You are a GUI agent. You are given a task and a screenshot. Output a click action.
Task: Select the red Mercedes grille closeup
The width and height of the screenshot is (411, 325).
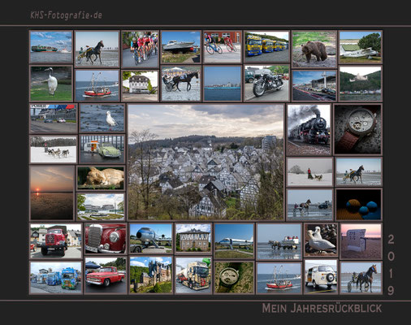106,239
